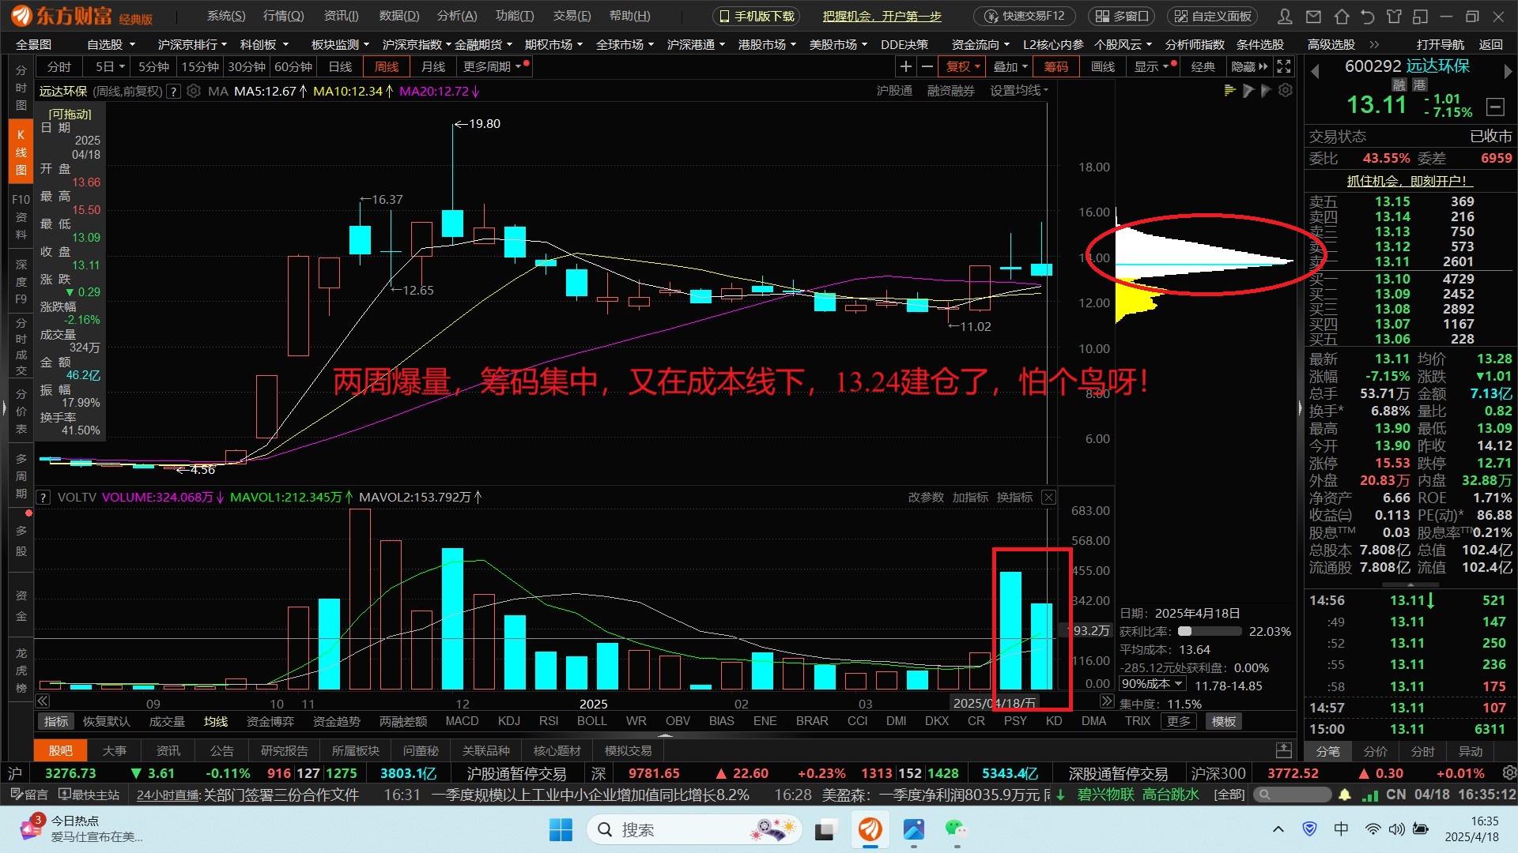Image resolution: width=1518 pixels, height=853 pixels.
Task: Expand 更多周期 period dropdown
Action: [493, 67]
